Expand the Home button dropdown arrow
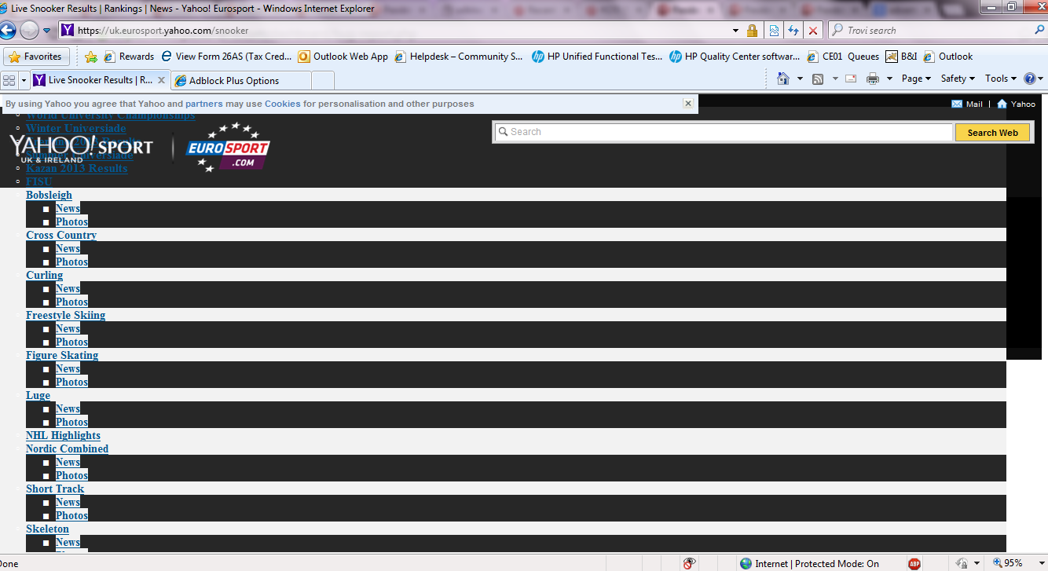The image size is (1048, 571). [800, 79]
